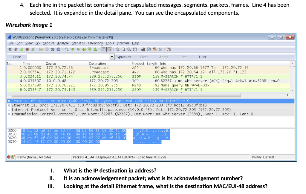Open the Coloring Rules icon
Screen dimensions: 306x194
pyautogui.click(x=154, y=49)
